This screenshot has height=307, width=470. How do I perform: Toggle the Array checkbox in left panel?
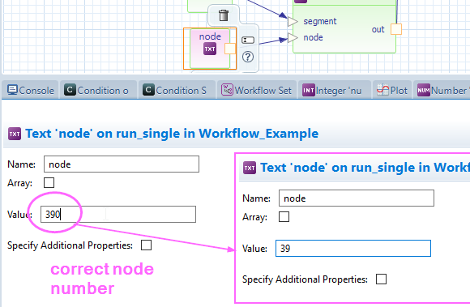(49, 182)
